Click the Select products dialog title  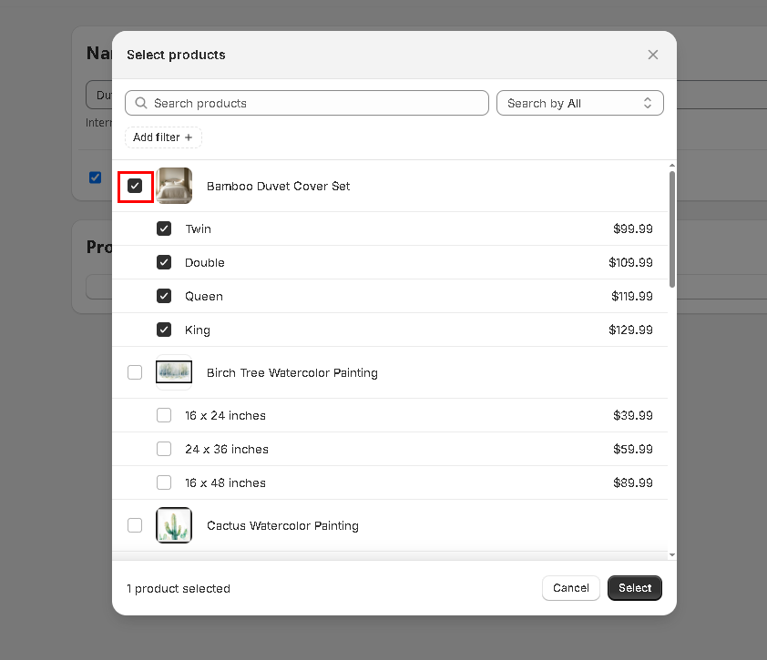click(x=176, y=55)
